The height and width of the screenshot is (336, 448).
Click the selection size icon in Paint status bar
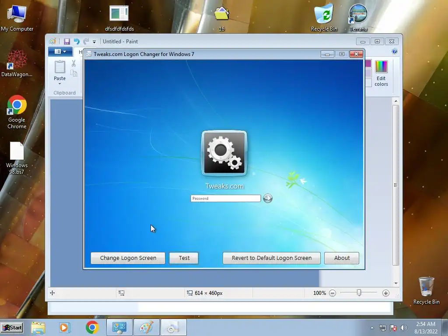coord(122,293)
